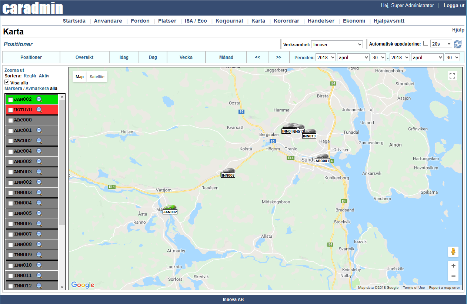
Task: Click the magnifier icon next to INN007
Action: pos(39,234)
